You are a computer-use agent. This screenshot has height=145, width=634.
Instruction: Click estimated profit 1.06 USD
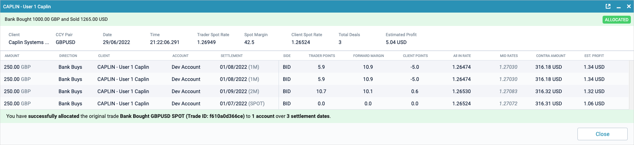coord(594,103)
